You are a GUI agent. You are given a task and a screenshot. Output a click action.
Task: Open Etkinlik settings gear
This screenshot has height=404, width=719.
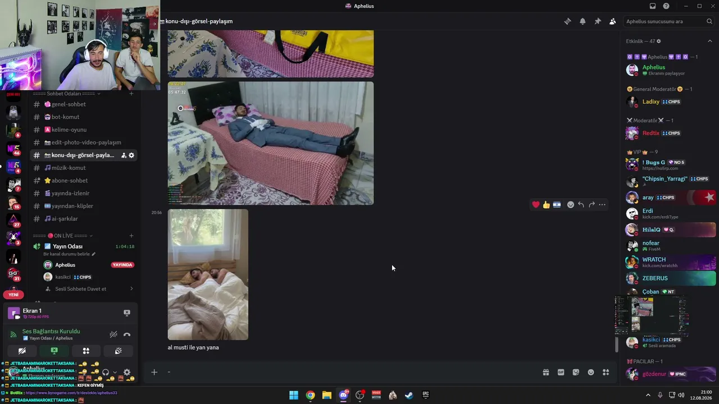coord(659,42)
